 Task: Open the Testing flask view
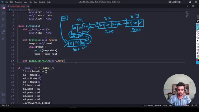3,38
